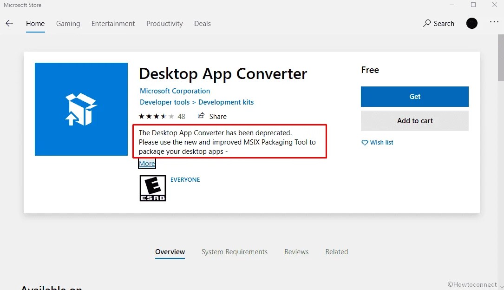The image size is (504, 290).
Task: Click the back navigation arrow
Action: pos(9,23)
